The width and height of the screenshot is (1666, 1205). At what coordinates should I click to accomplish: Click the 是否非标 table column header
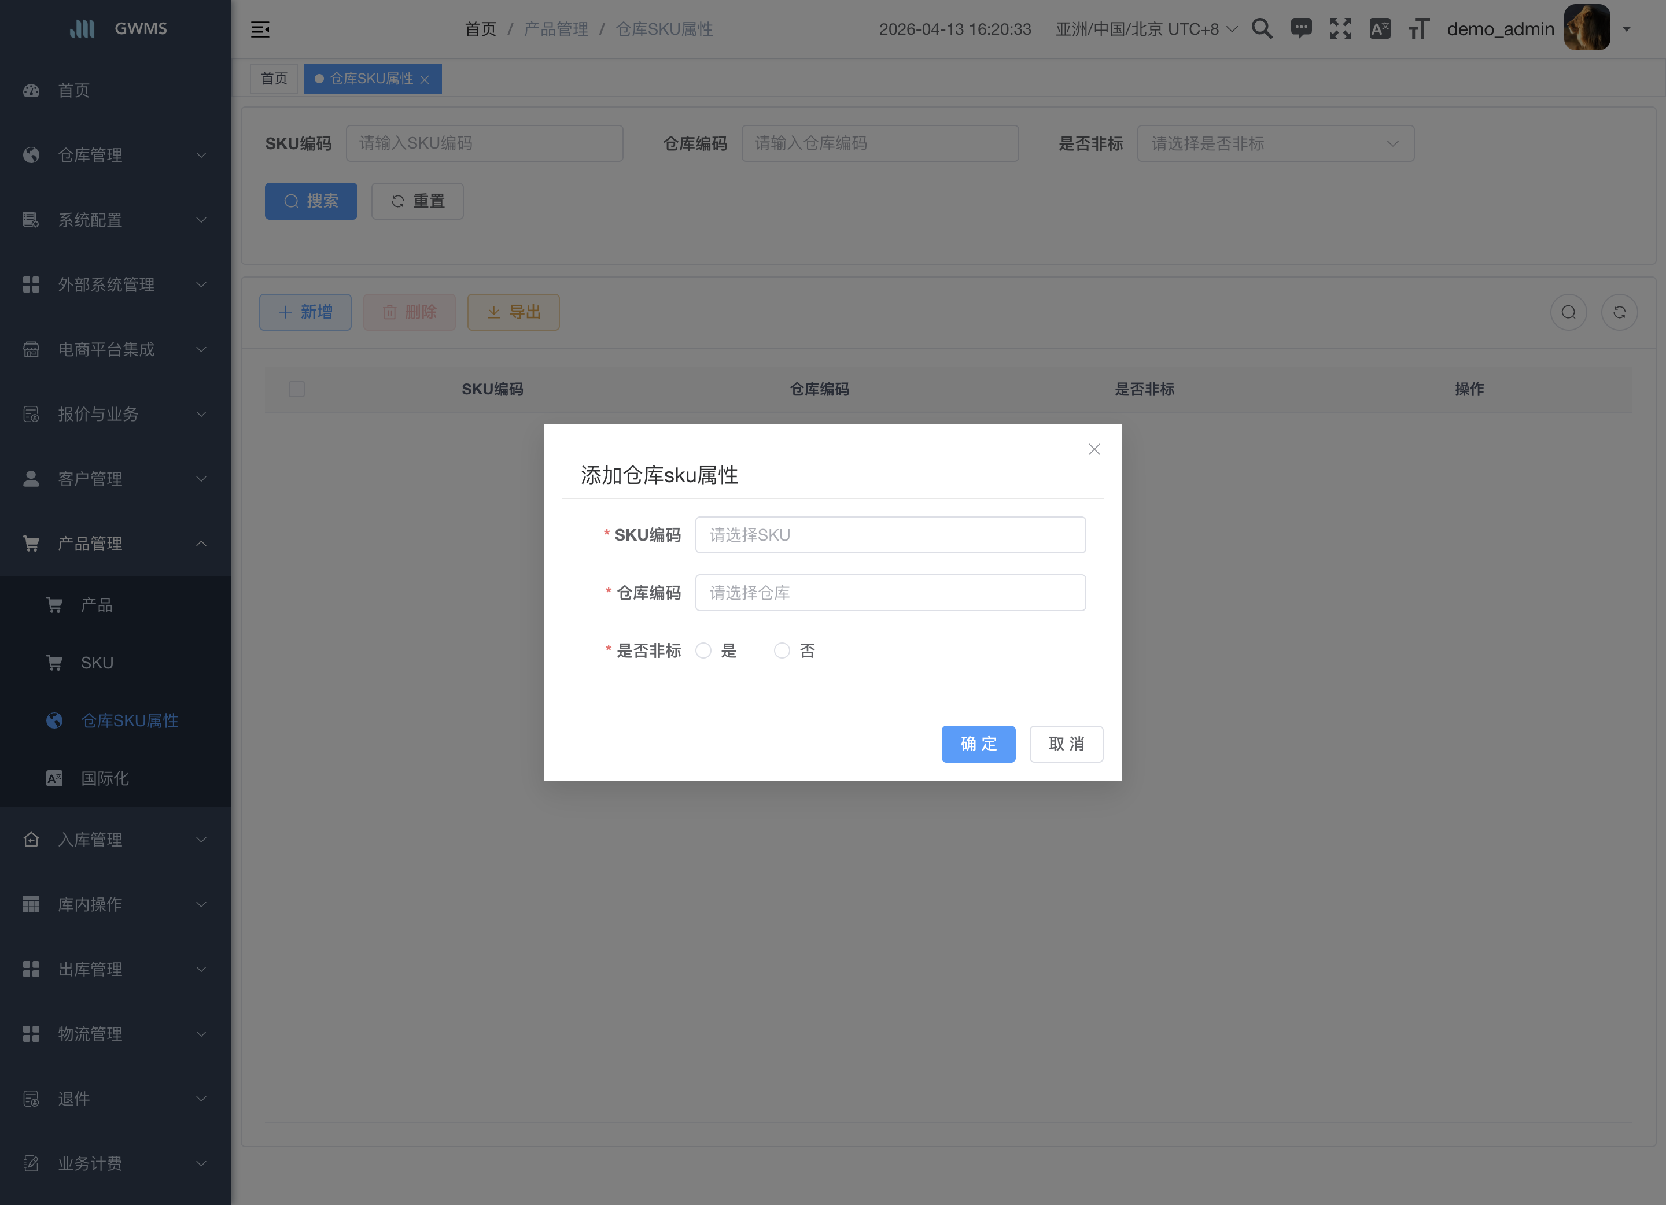(1144, 389)
